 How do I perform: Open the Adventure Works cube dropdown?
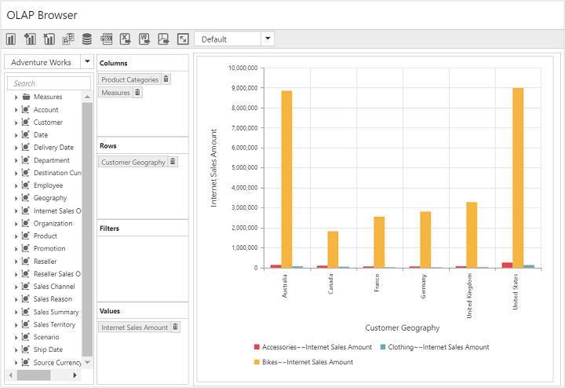[86, 62]
